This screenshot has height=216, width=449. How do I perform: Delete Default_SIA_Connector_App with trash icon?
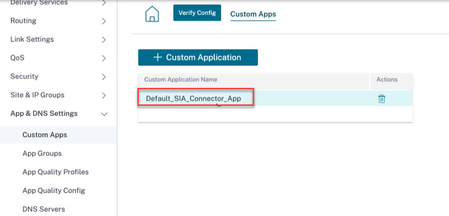pos(381,99)
